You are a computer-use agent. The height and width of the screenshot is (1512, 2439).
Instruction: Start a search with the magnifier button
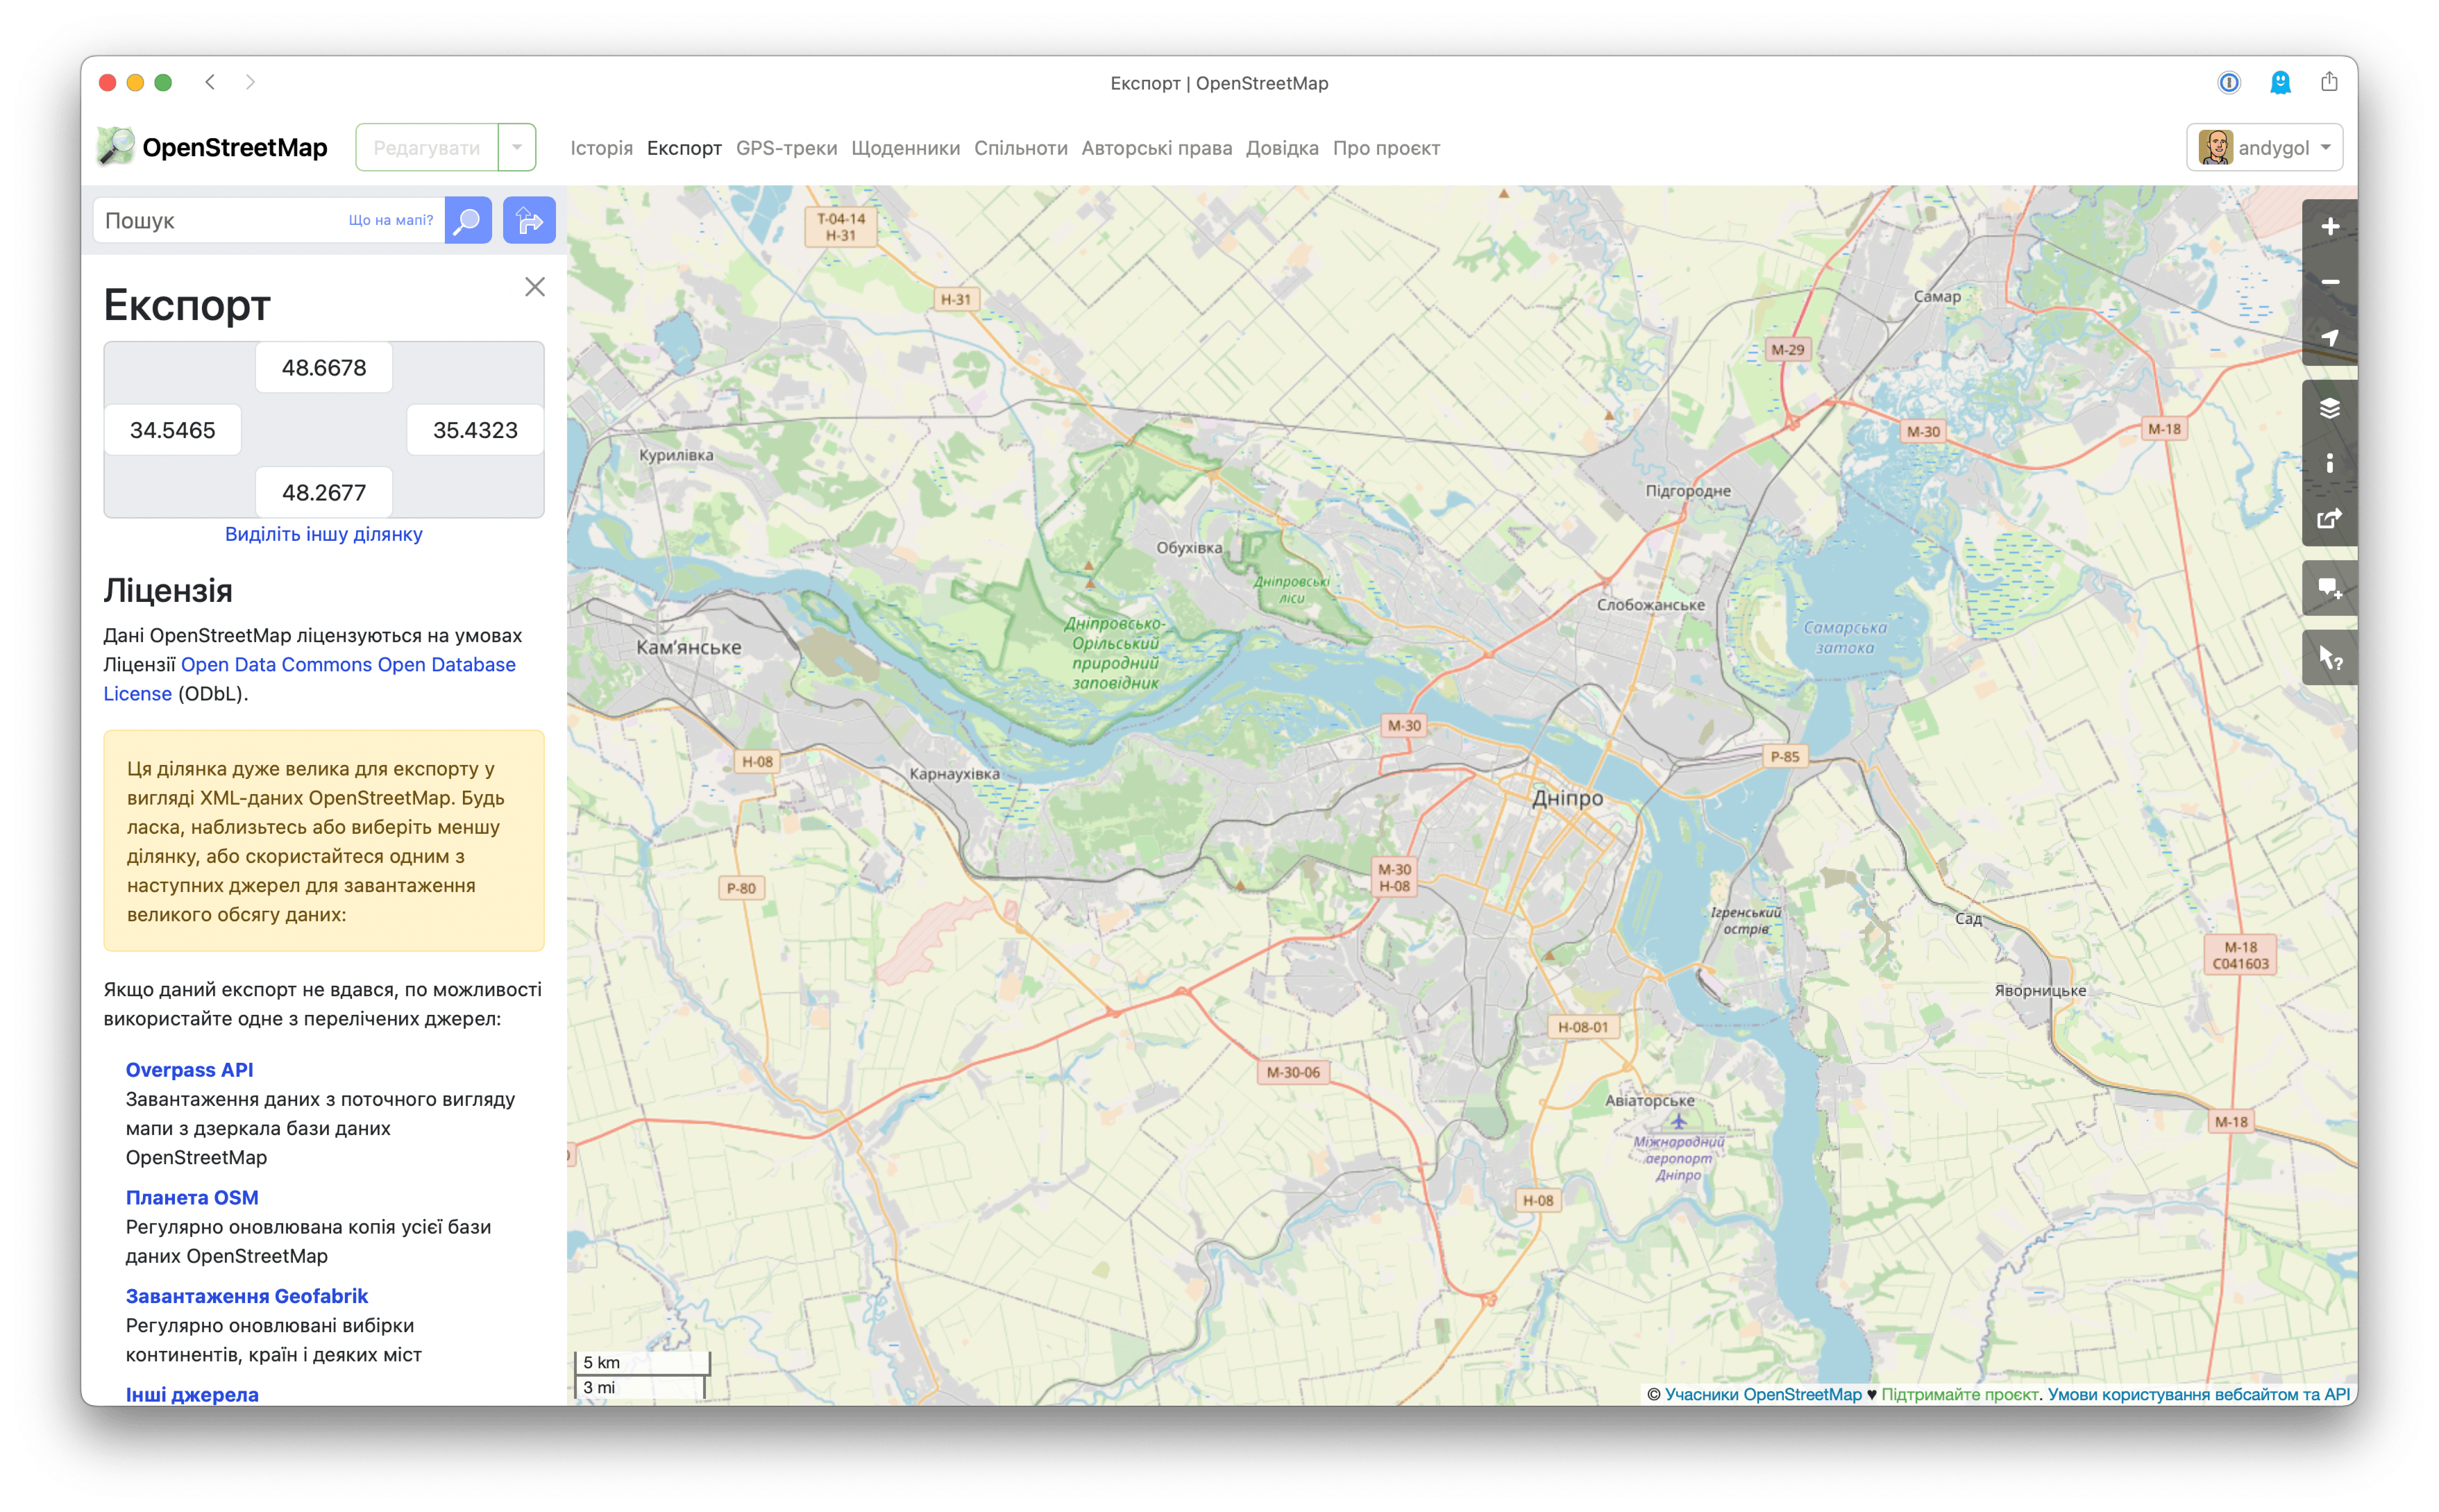468,220
